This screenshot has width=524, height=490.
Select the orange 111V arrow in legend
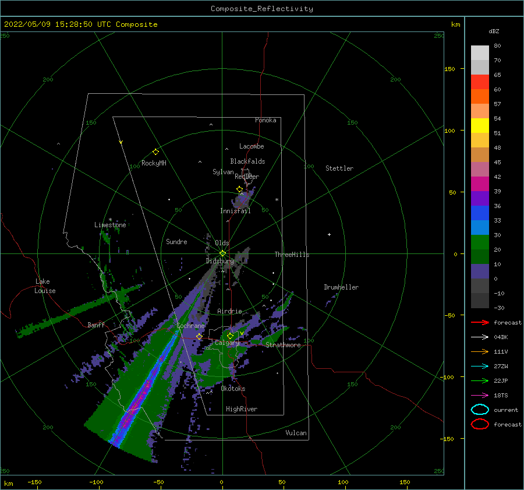tap(480, 351)
